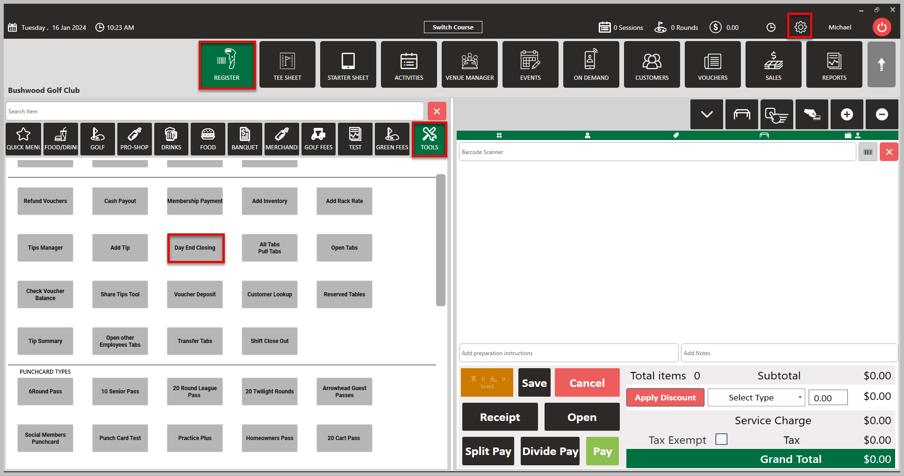
Task: Click the Switch Course button
Action: [x=453, y=27]
